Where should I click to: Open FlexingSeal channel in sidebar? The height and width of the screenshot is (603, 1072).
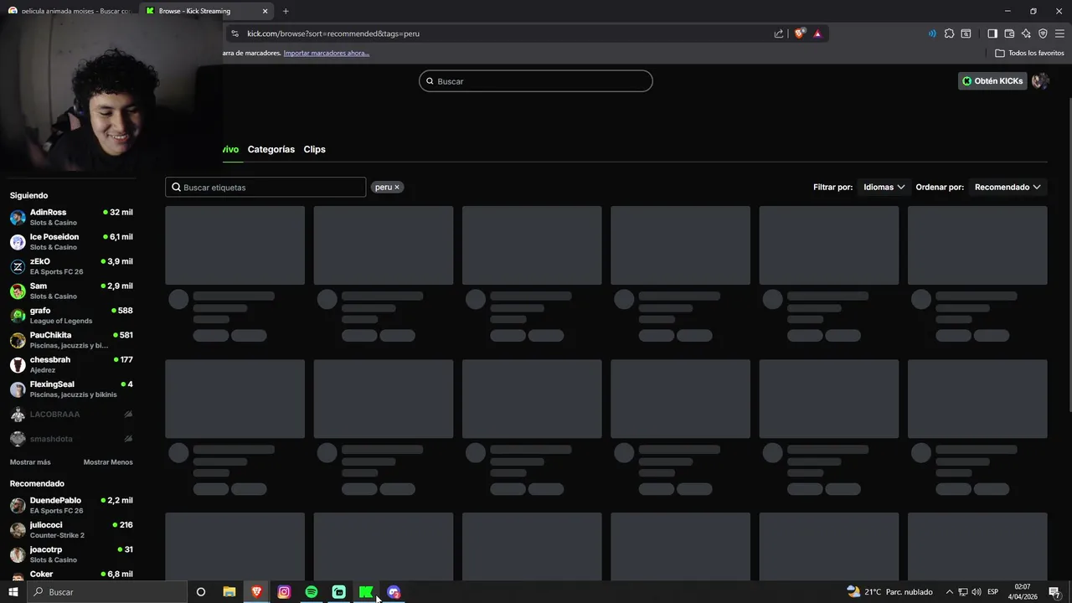click(x=71, y=389)
